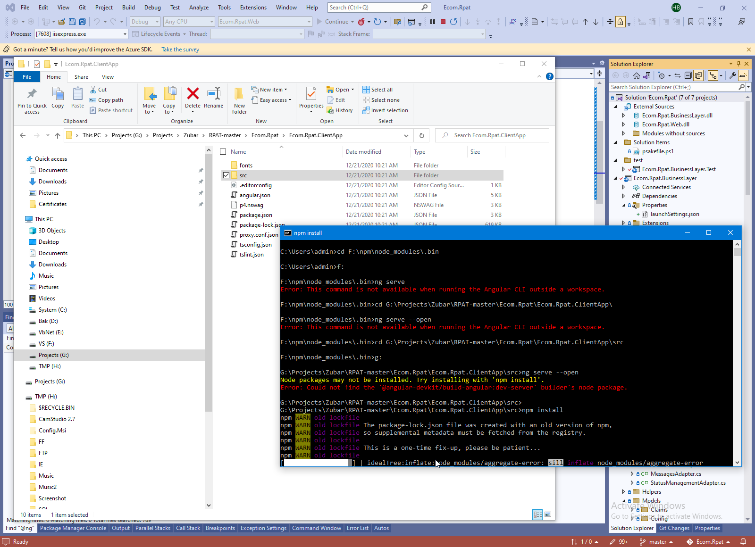Uncheck the src folder checkbox

226,175
